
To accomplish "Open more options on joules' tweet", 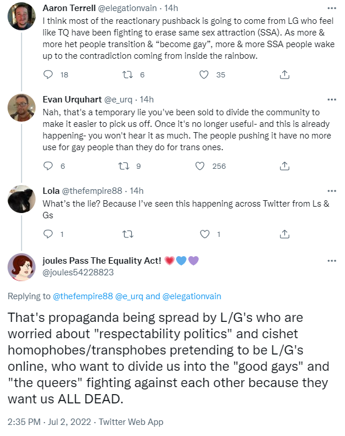I will [332, 261].
